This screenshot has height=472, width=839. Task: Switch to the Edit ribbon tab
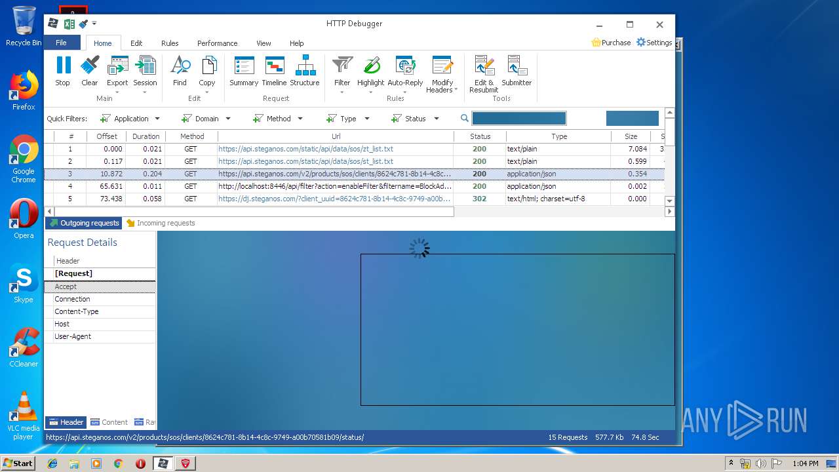tap(136, 43)
